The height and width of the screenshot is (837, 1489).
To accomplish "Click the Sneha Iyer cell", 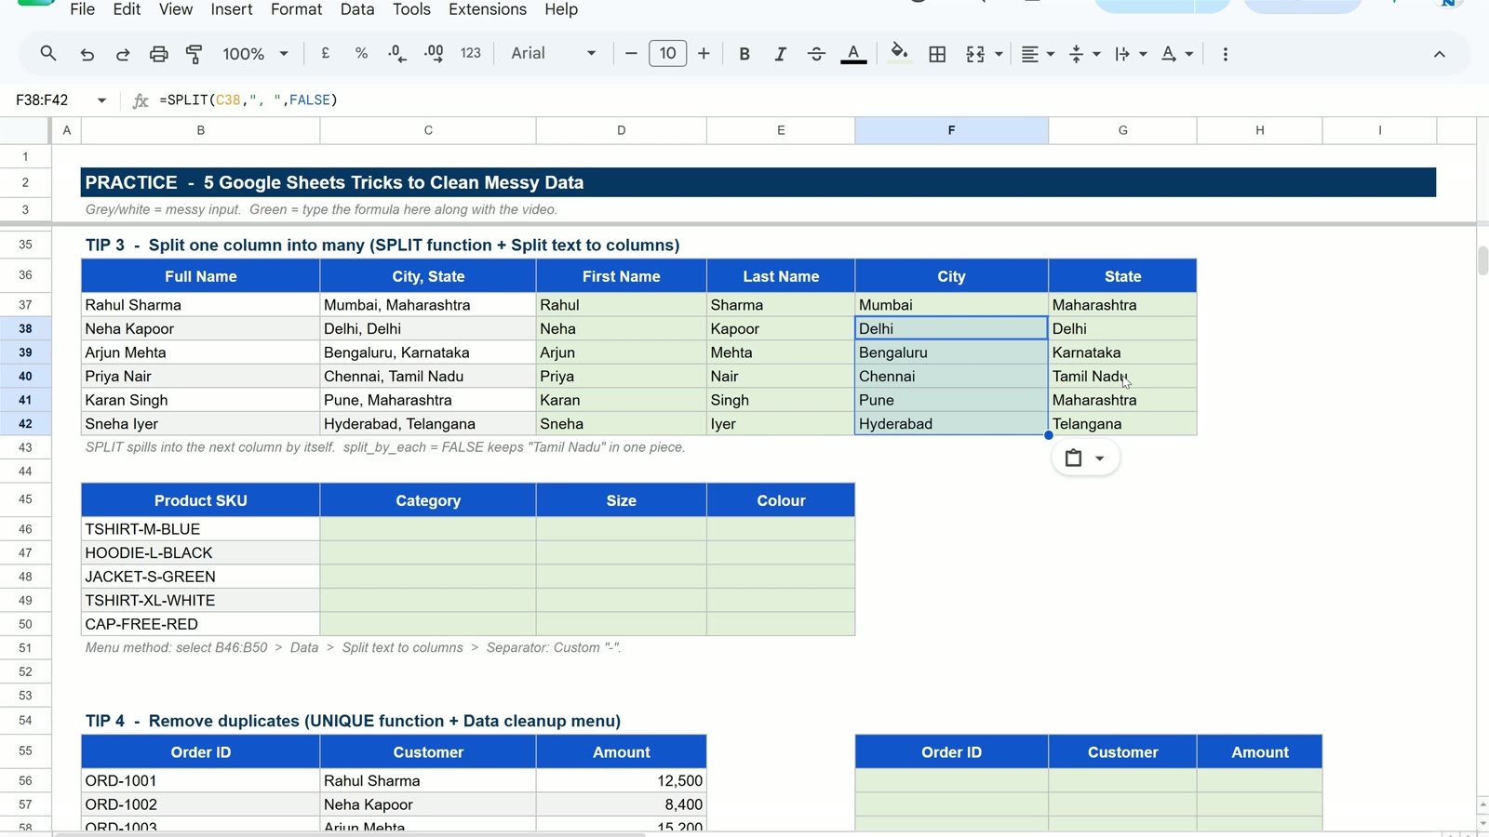I will (200, 423).
